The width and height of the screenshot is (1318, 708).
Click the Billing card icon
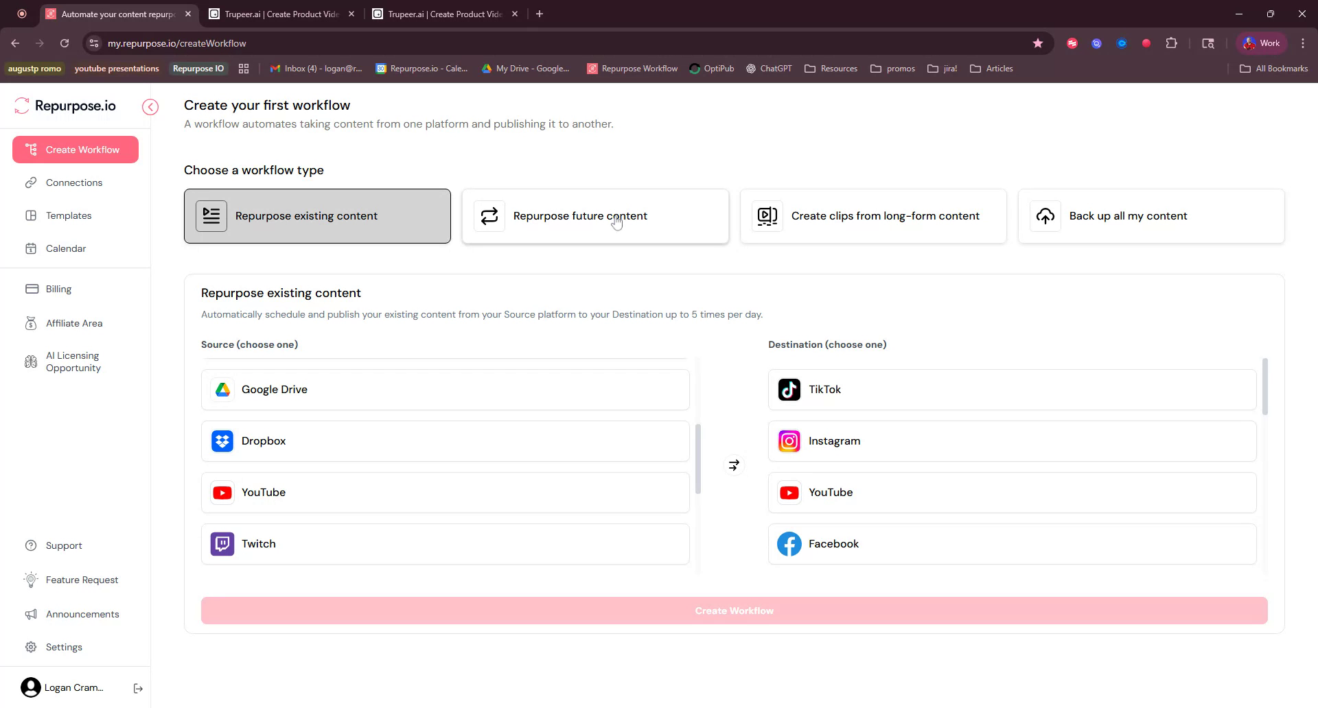tap(32, 289)
